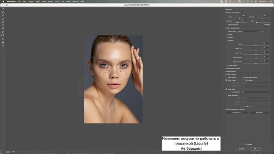Expand the Load Mesh Options section
The width and height of the screenshot is (274, 154).
click(226, 68)
